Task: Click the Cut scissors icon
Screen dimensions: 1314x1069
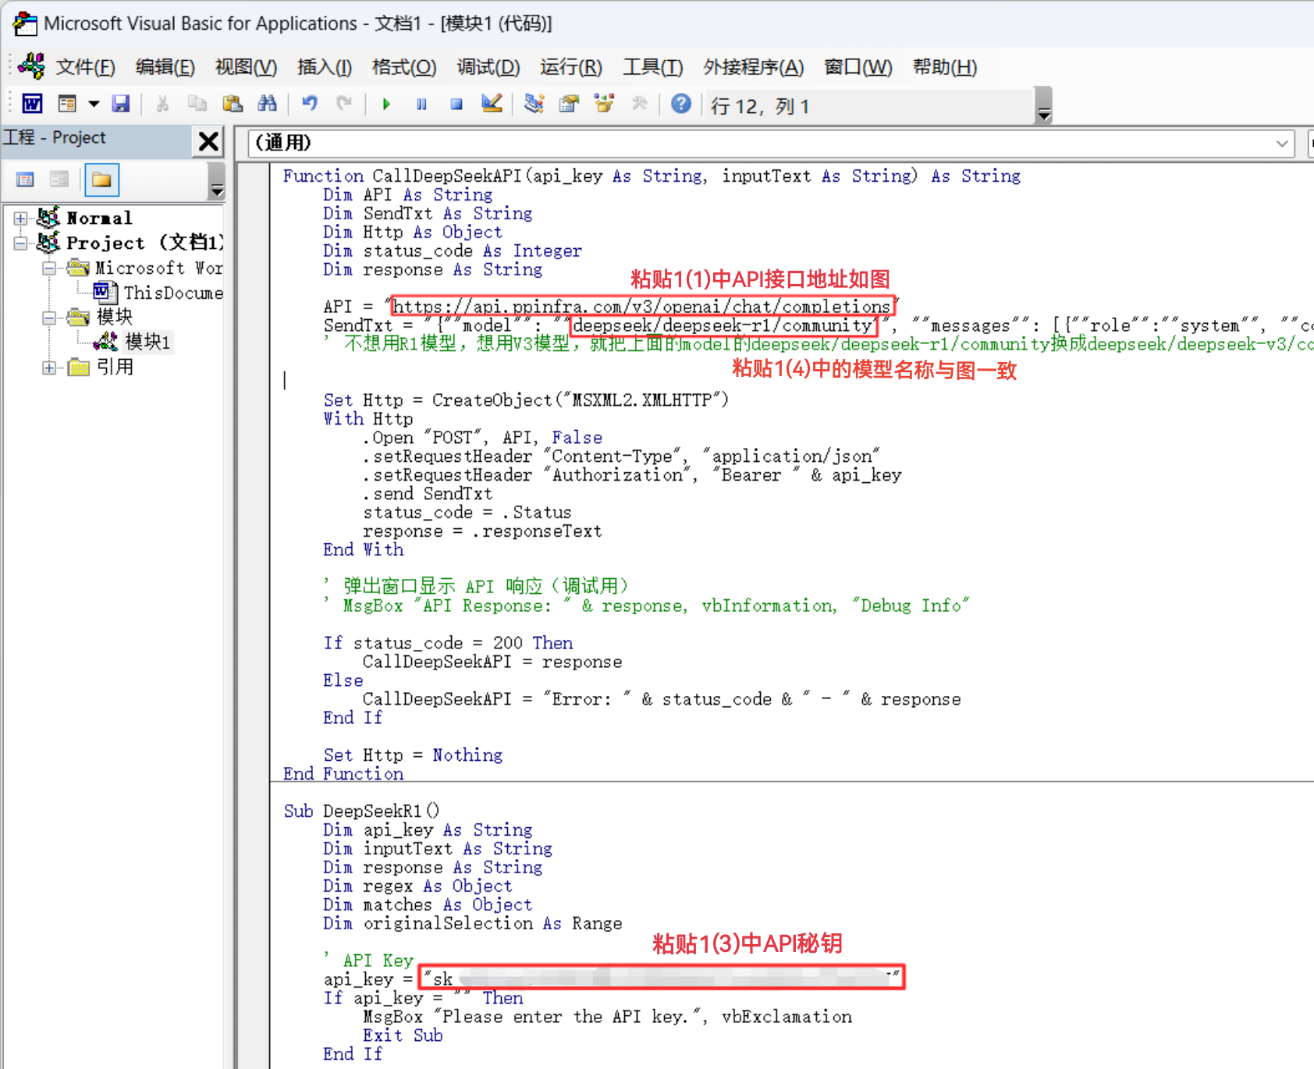Action: (x=162, y=104)
